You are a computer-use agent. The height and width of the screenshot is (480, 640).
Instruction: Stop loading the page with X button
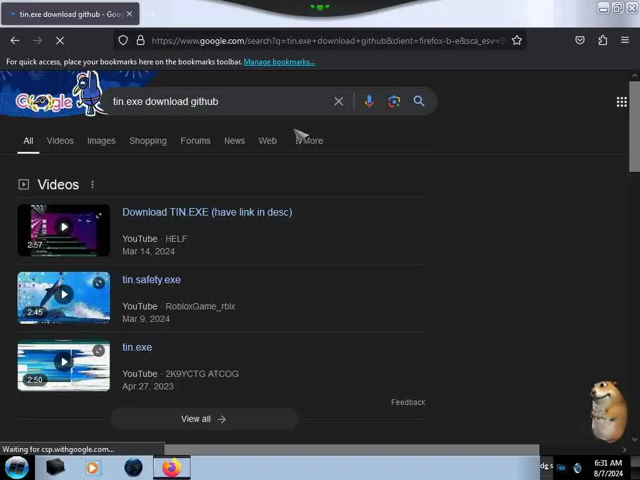59,41
